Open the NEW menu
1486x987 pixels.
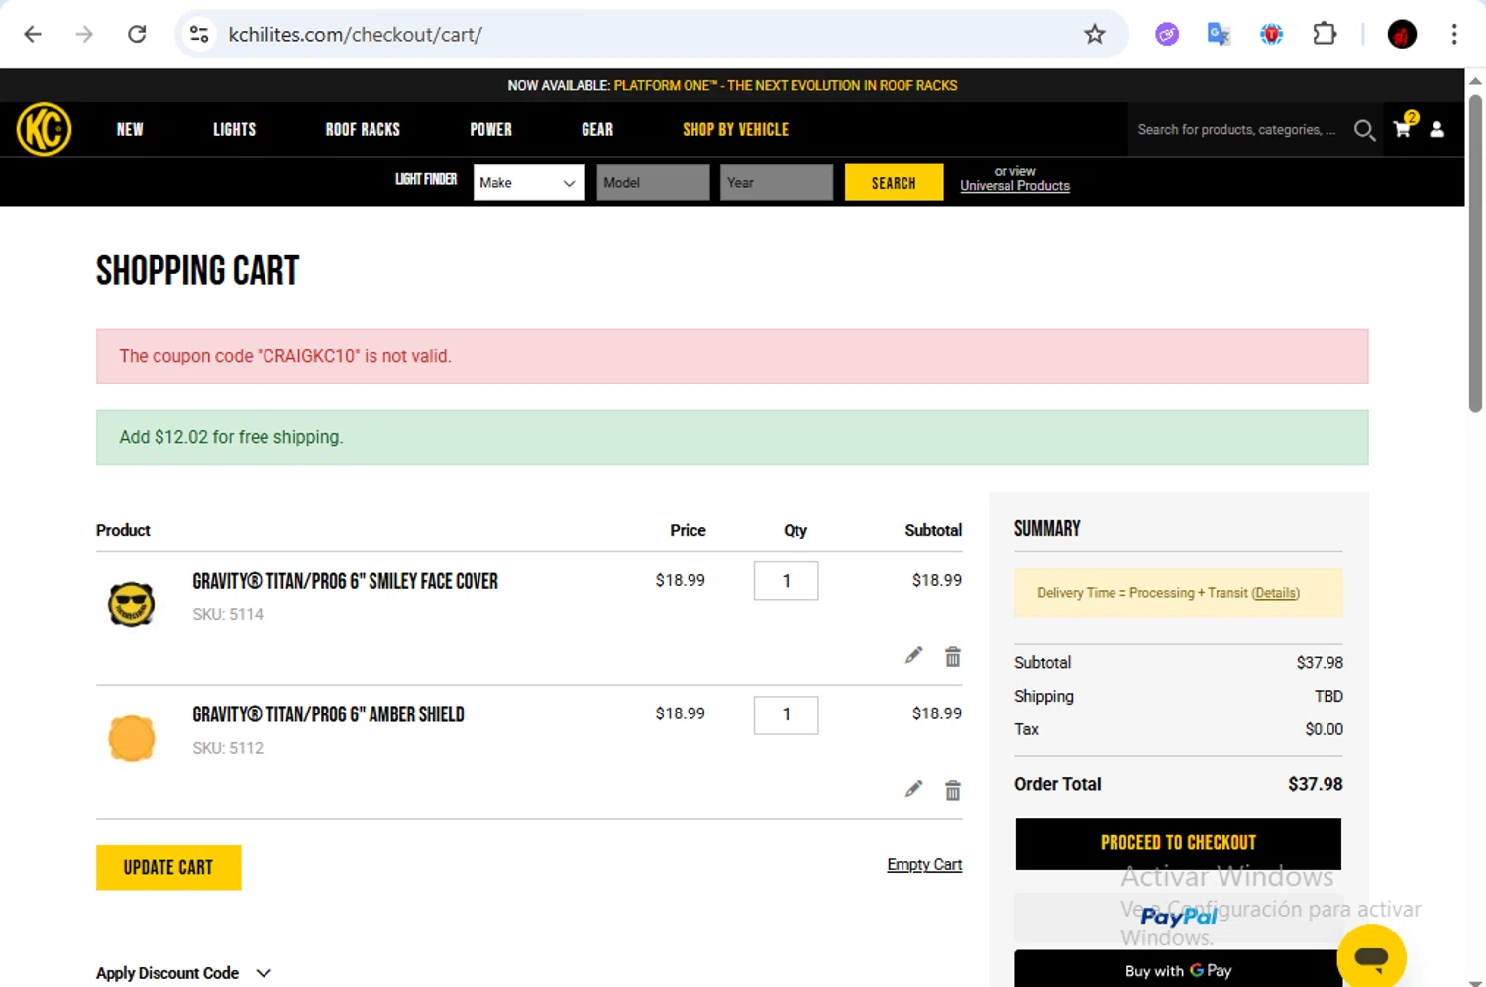pos(130,129)
